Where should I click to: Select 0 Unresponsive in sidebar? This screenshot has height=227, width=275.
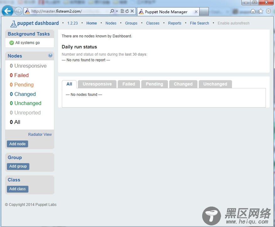tap(28, 66)
